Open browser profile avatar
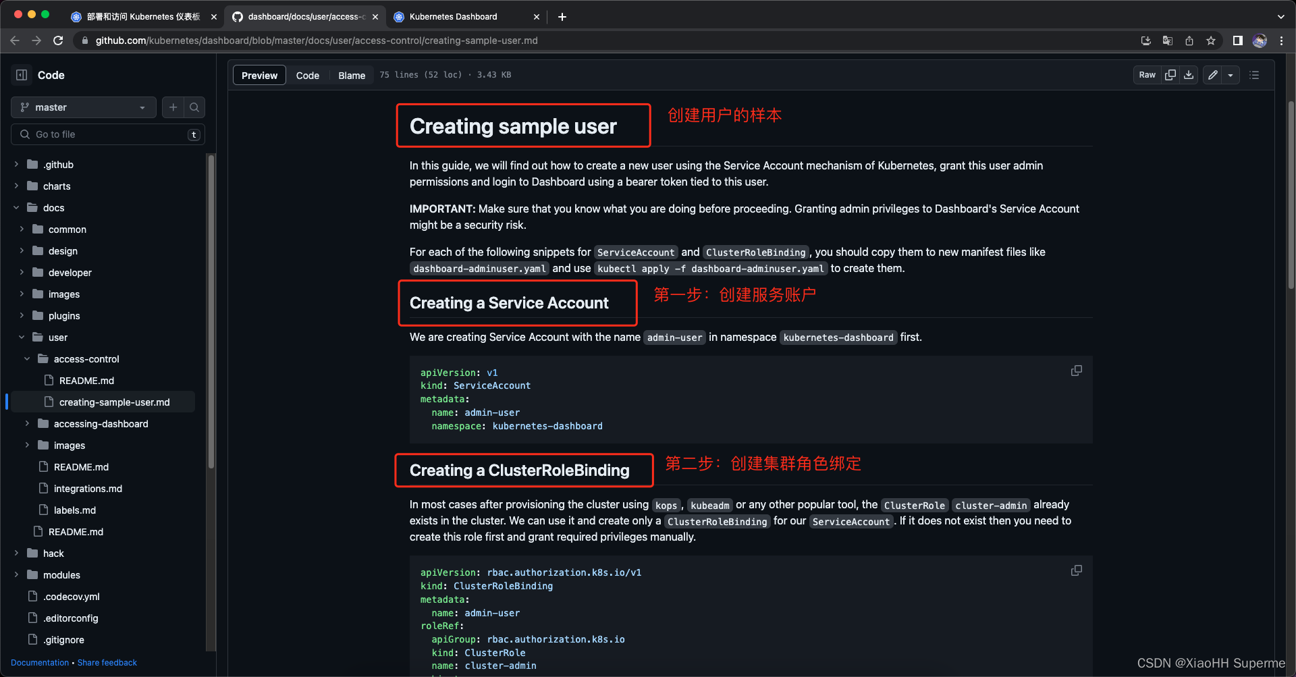Image resolution: width=1296 pixels, height=677 pixels. [1260, 40]
